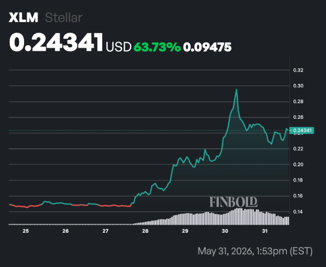Click the 0.20 y-axis label
The height and width of the screenshot is (267, 326).
click(298, 164)
